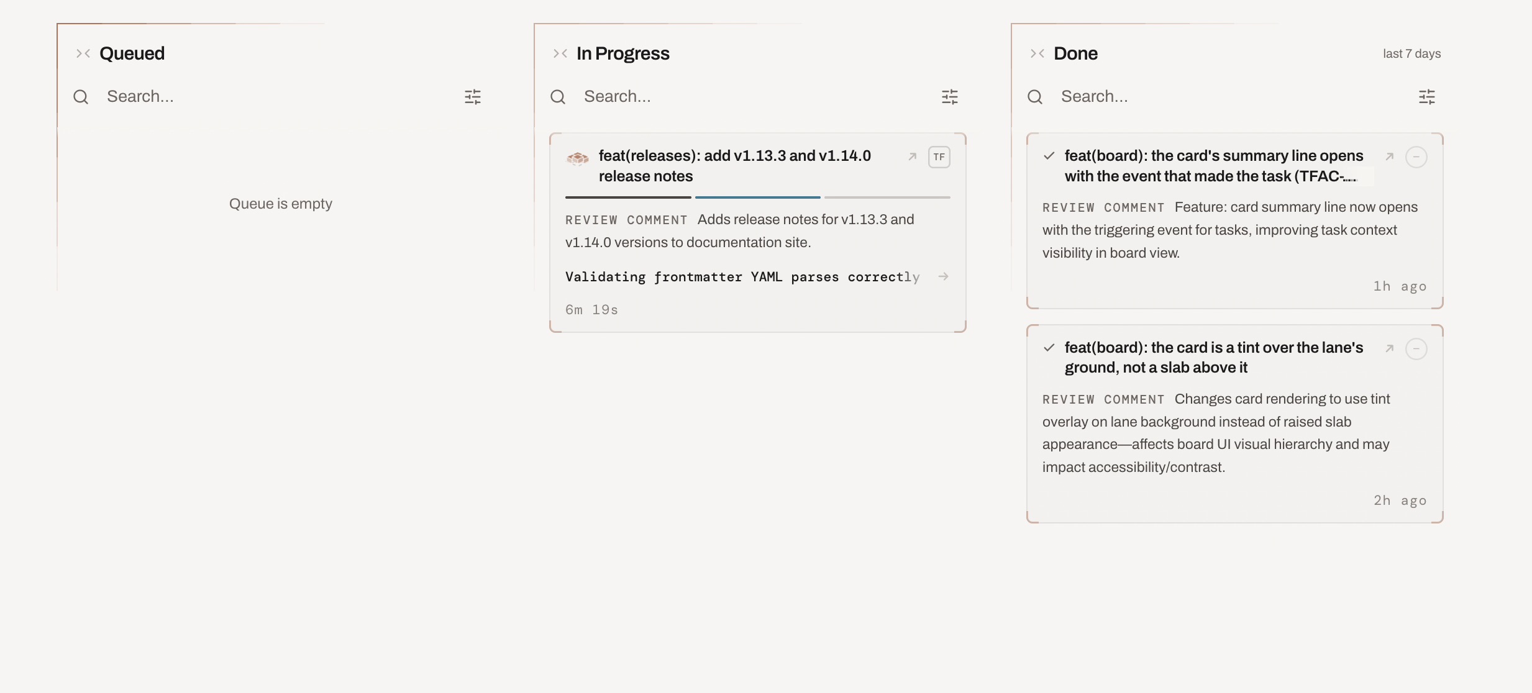Screen dimensions: 1532x693
Task: Open the 'card is a tint' task title
Action: click(x=1214, y=358)
